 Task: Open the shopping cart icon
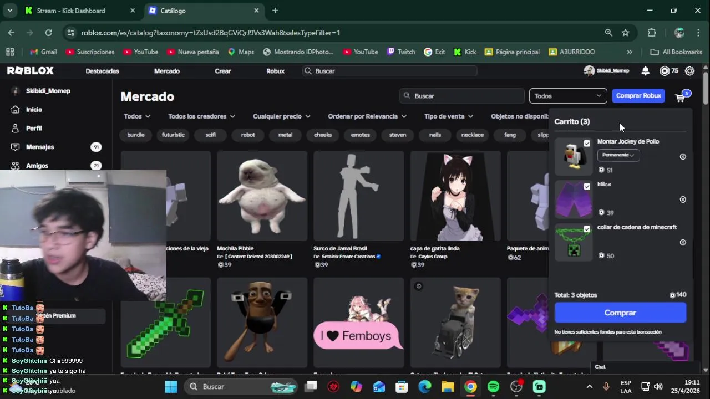(680, 98)
